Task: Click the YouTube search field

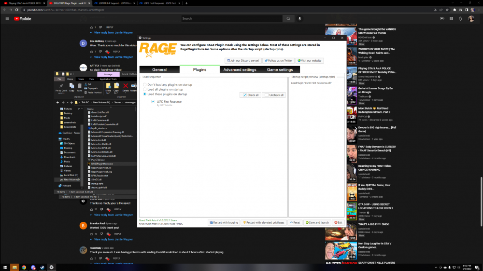Action: [x=231, y=18]
